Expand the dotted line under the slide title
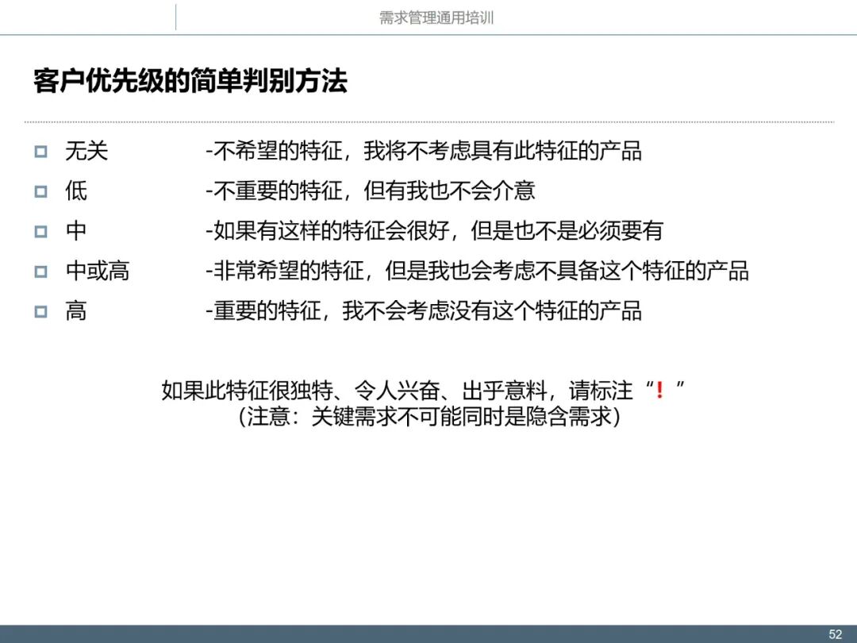 point(428,121)
